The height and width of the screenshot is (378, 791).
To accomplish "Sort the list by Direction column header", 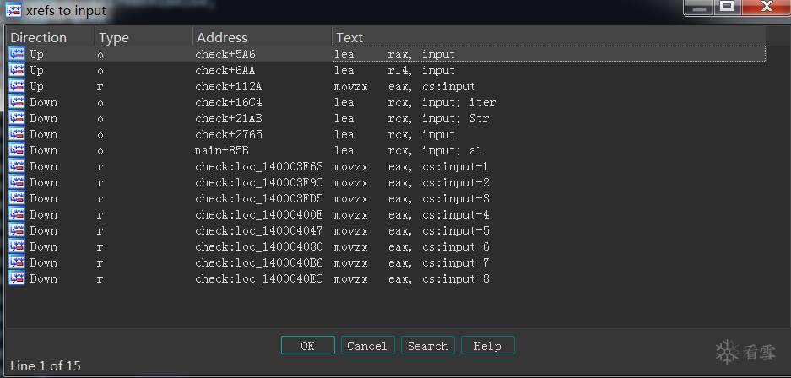I will click(x=38, y=38).
